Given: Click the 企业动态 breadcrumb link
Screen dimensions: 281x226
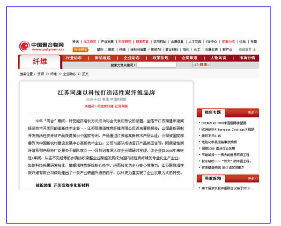Looking at the screenshot, I should click(x=69, y=74).
